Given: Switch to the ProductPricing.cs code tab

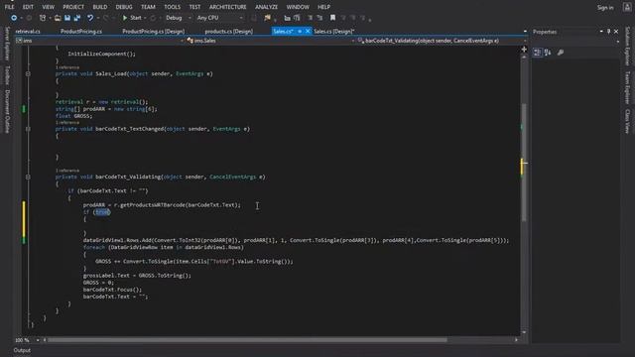Looking at the screenshot, I should pos(81,31).
